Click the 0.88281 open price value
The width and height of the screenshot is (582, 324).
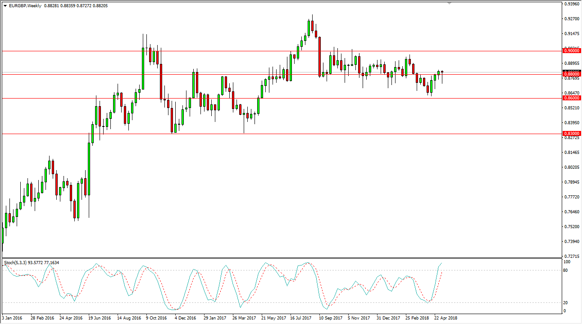pos(50,6)
